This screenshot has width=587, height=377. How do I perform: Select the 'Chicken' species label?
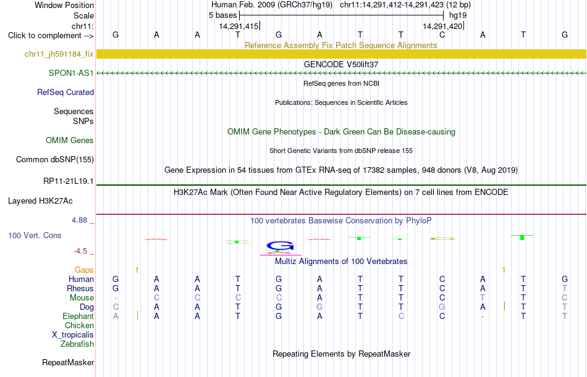click(79, 325)
